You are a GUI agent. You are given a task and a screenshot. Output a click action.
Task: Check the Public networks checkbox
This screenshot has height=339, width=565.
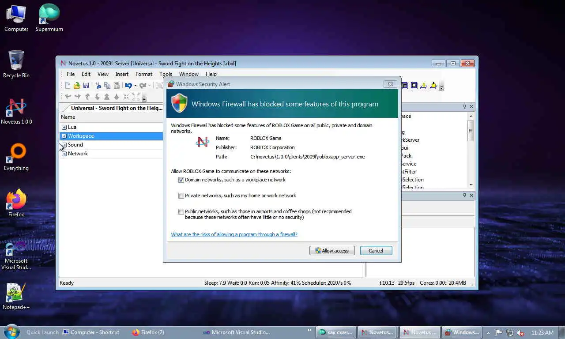click(x=181, y=212)
